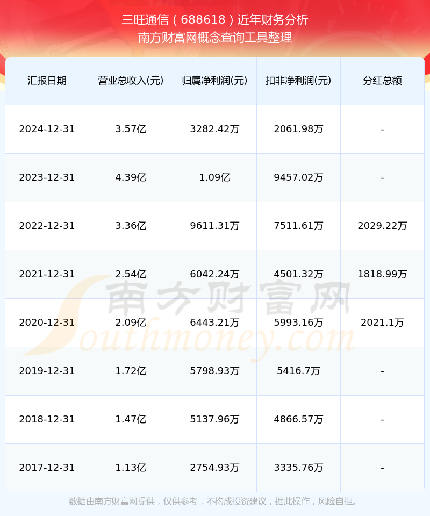Click the date cell 2017-12-31
The image size is (430, 516).
point(47,468)
